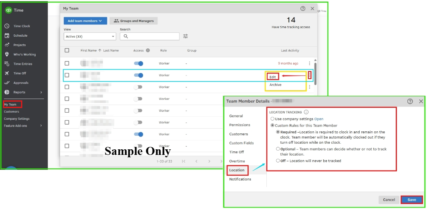This screenshot has height=210, width=427.
Task: Expand Reports submenu chevron
Action: (41, 92)
